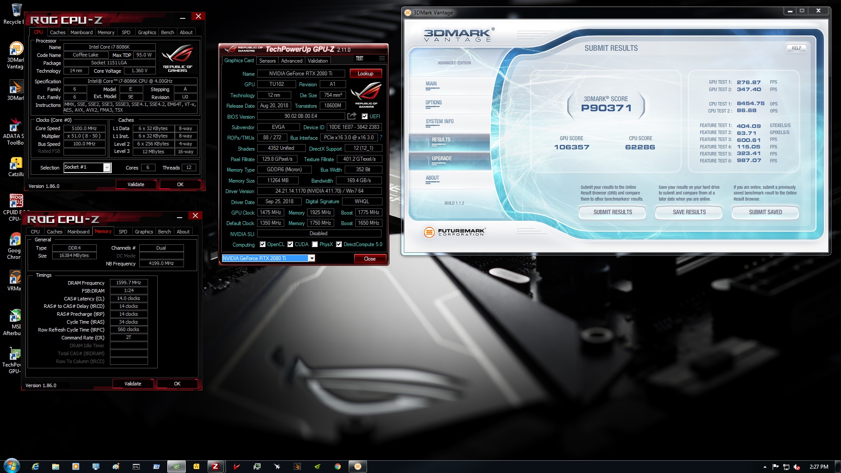This screenshot has height=473, width=841.
Task: Open the SPD tab in top CPU-Z
Action: point(126,32)
